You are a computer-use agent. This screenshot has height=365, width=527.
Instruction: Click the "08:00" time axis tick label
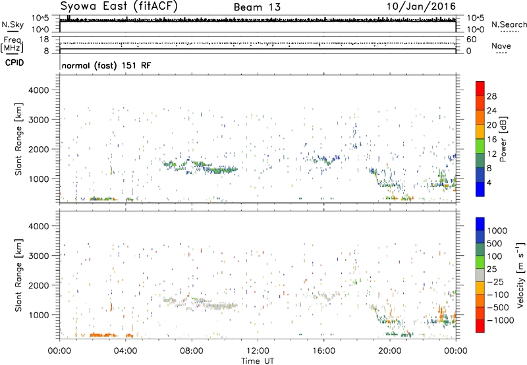pos(192,351)
